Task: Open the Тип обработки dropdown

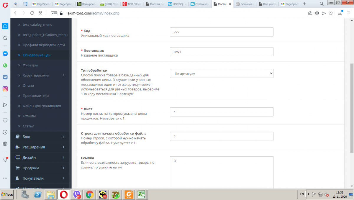Action: coord(222,73)
